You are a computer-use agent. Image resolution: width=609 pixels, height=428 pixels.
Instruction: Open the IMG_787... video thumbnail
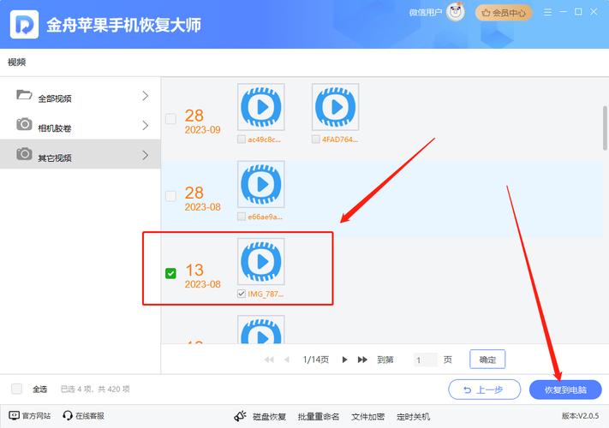261,261
